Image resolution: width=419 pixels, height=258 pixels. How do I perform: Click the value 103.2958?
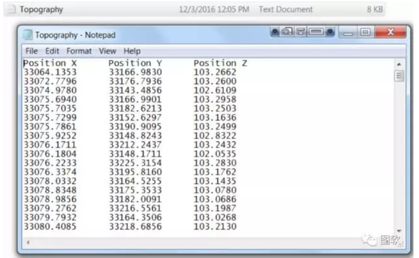click(x=215, y=99)
